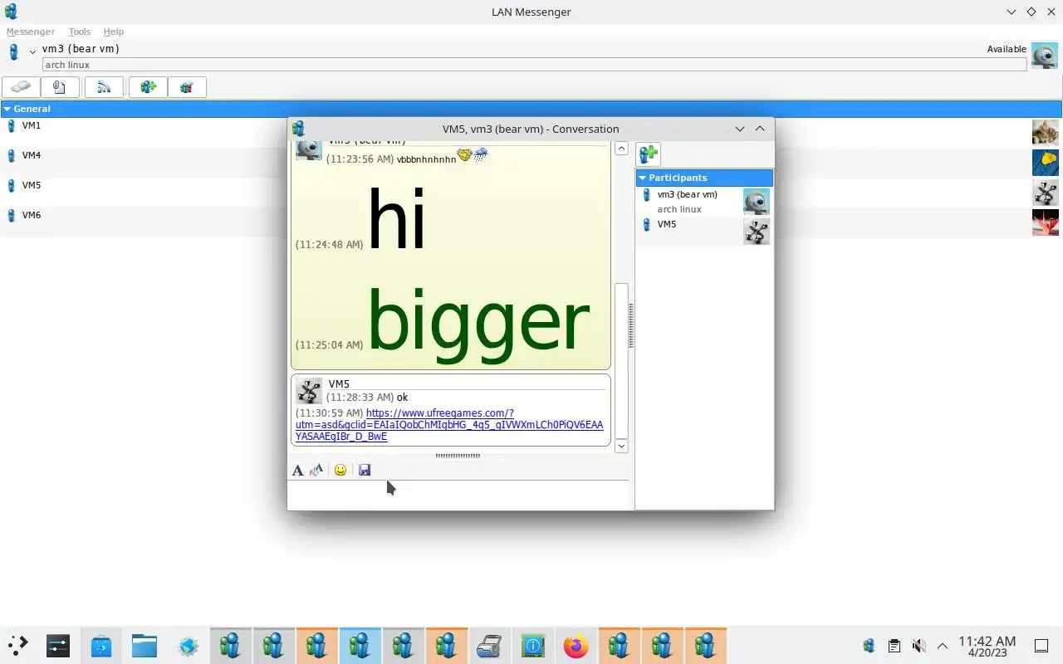Viewport: 1063px width, 664px height.
Task: Click the large 'hi' message text
Action: 397,219
